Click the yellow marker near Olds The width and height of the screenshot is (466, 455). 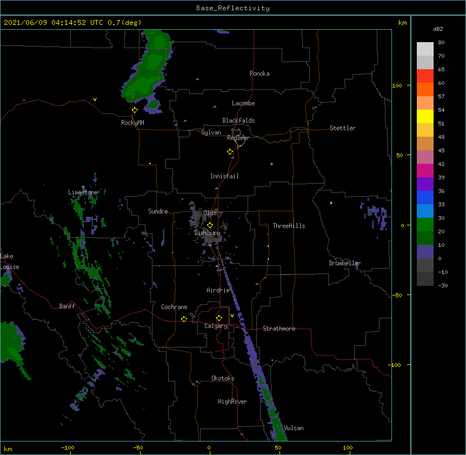[x=210, y=225]
